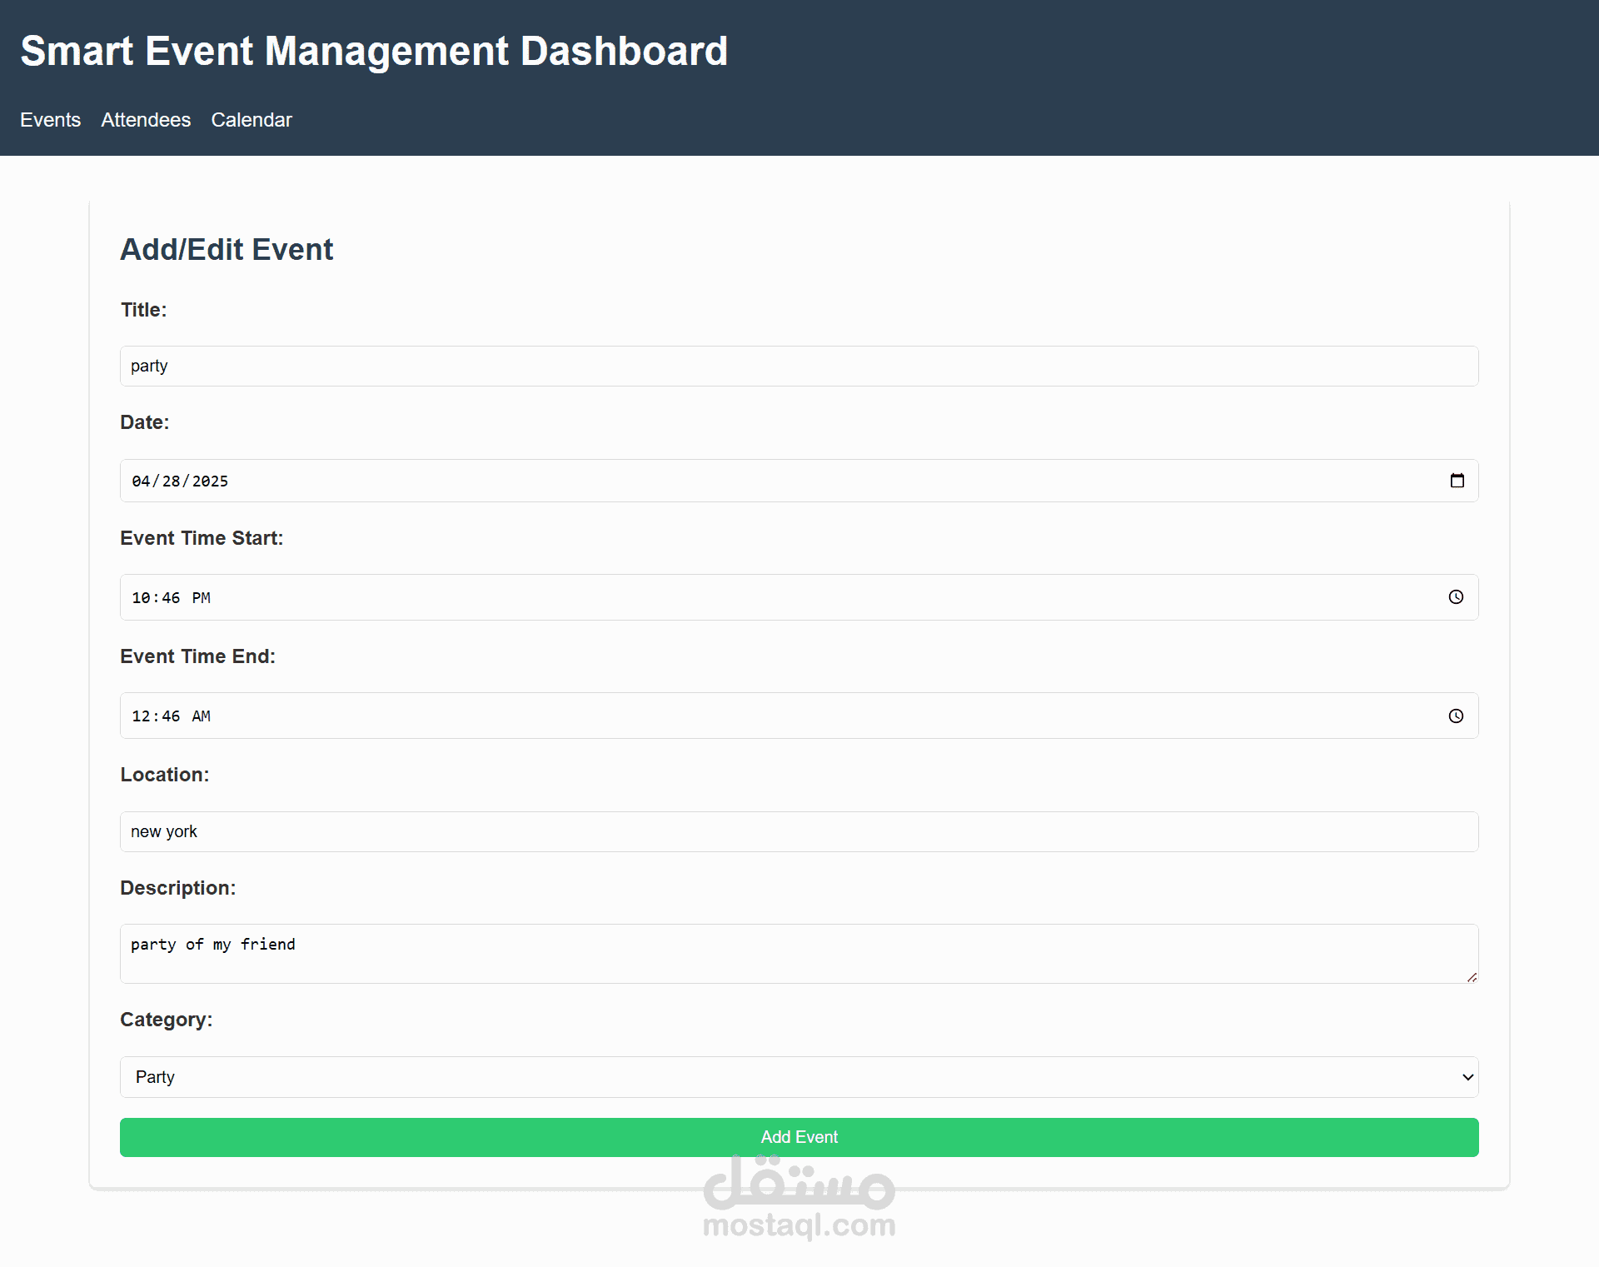Screen dimensions: 1599x1267
Task: Open the date picker calendar icon
Action: pyautogui.click(x=1457, y=481)
